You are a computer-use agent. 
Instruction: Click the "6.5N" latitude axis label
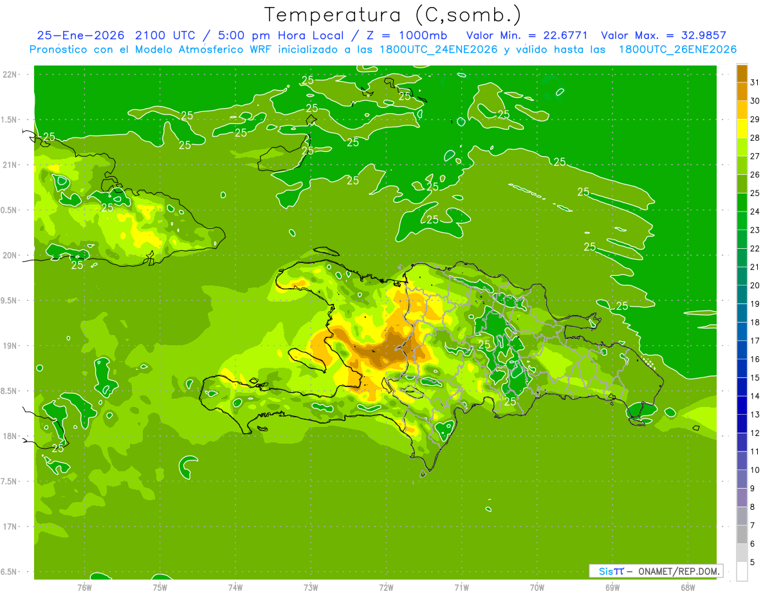click(x=10, y=572)
